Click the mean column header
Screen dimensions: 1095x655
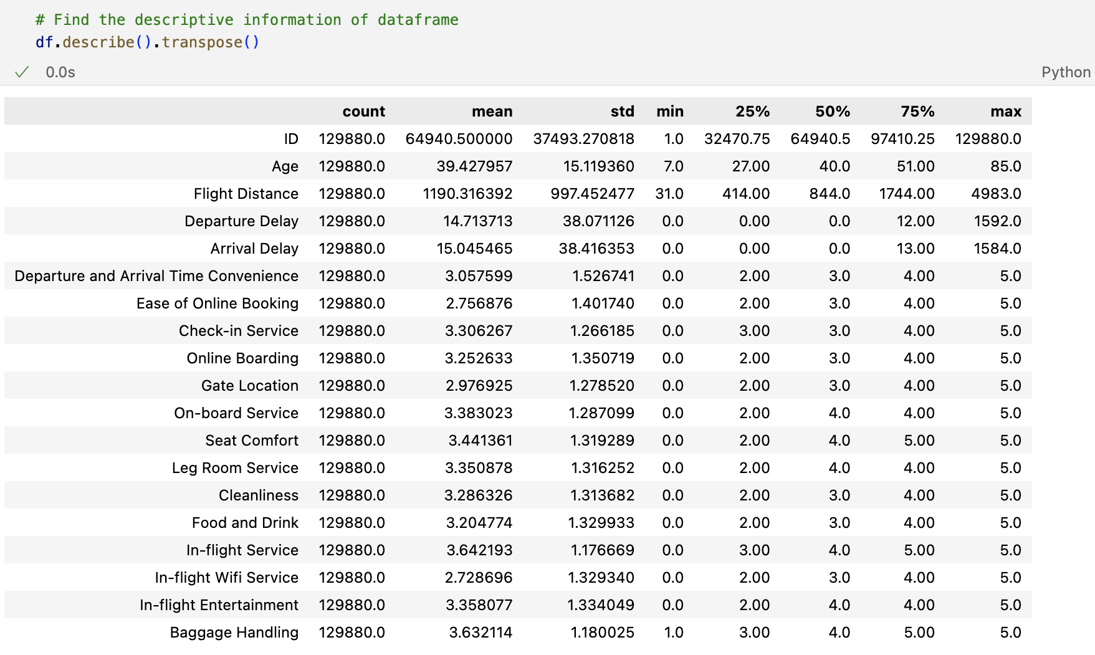coord(492,112)
